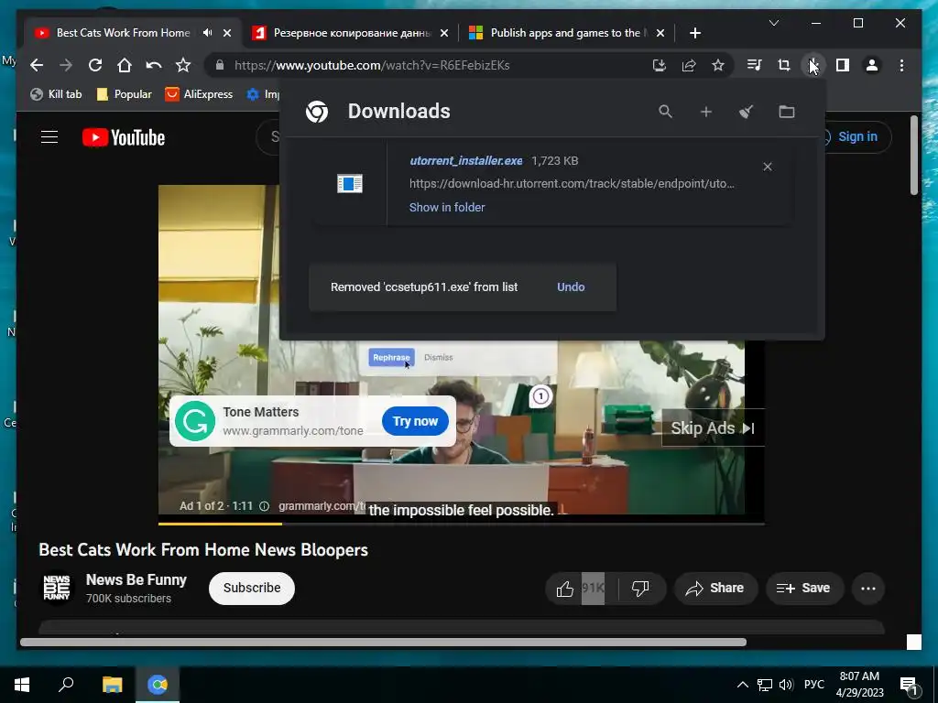The width and height of the screenshot is (938, 703).
Task: Open the media control playlist icon
Action: [x=755, y=65]
